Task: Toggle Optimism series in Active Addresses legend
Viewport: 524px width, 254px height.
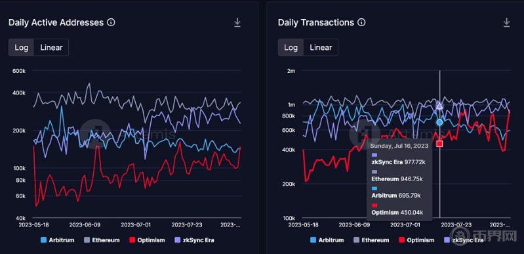Action: tap(147, 240)
